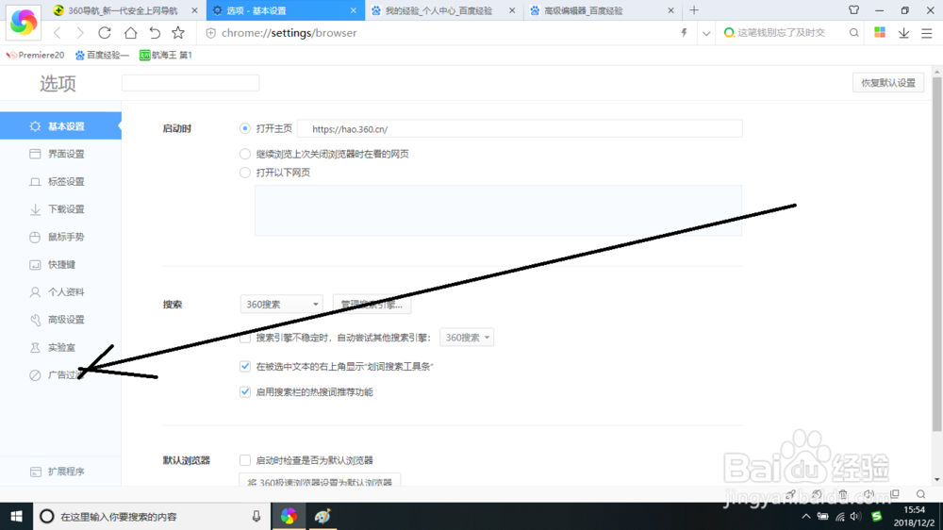The width and height of the screenshot is (943, 530).
Task: Open the fallback 360搜索 engine dropdown
Action: [x=467, y=338]
